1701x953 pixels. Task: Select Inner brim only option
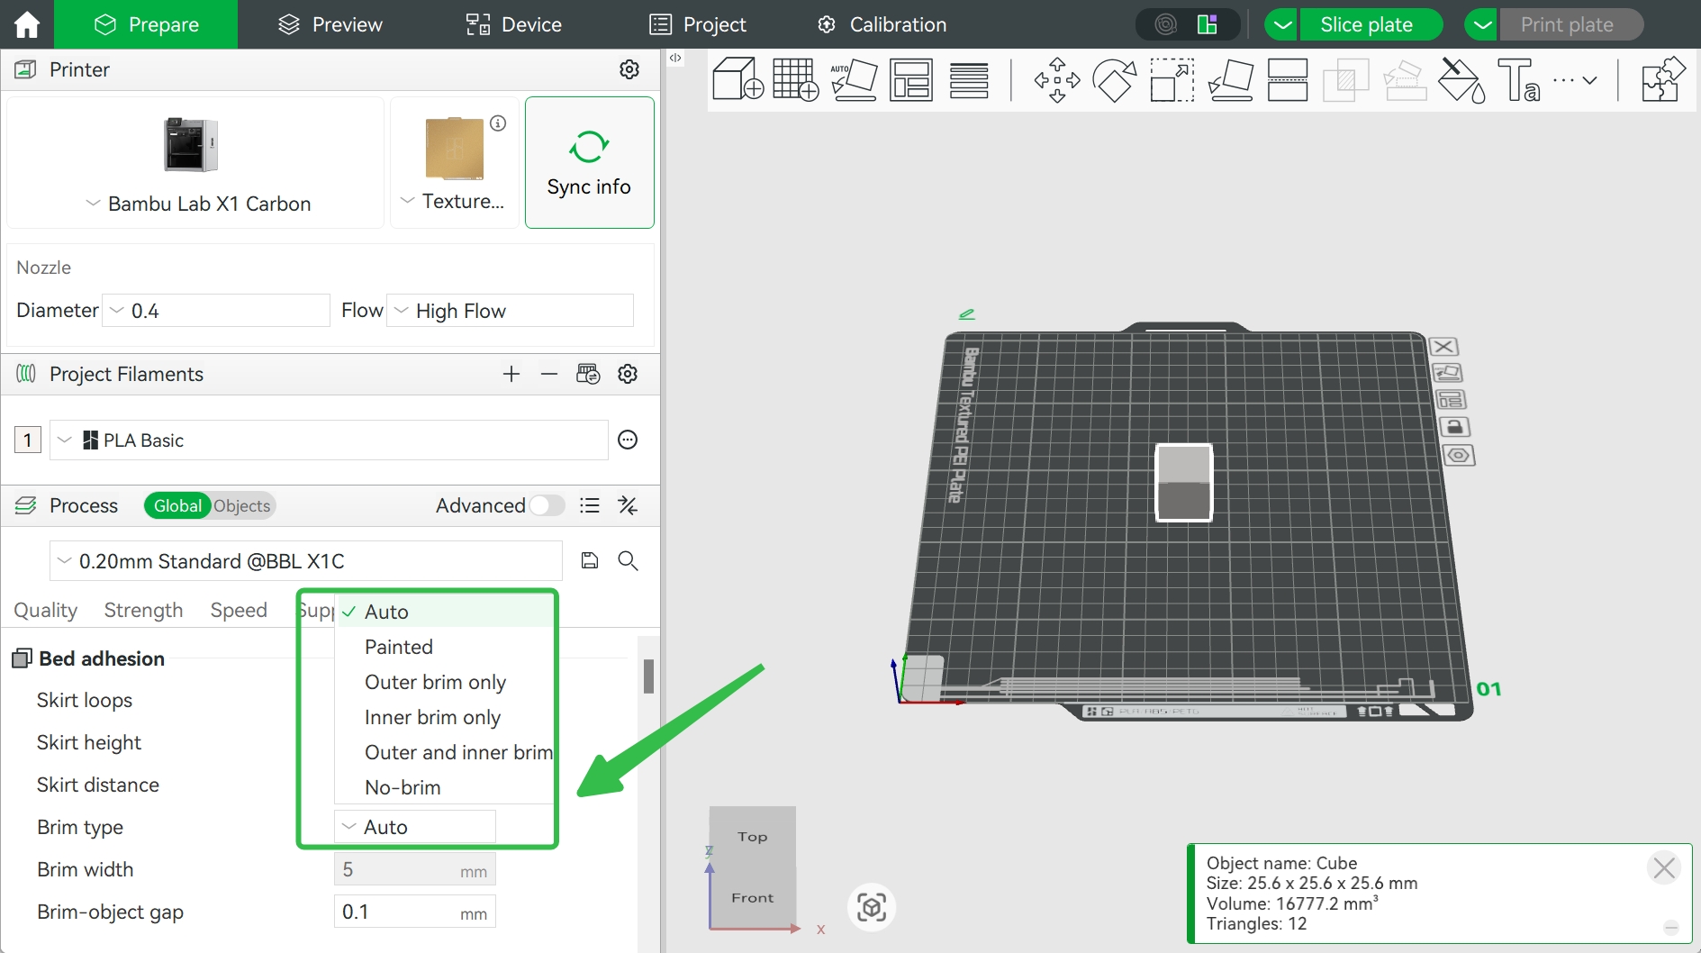(x=444, y=717)
